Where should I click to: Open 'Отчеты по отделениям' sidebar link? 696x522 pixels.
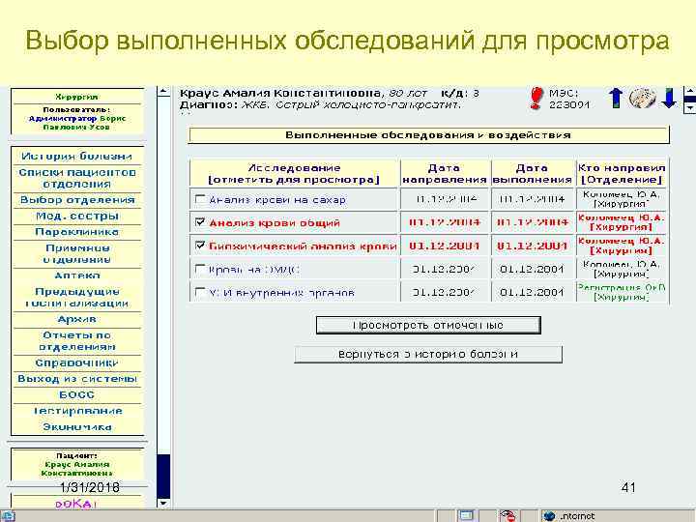(77, 341)
